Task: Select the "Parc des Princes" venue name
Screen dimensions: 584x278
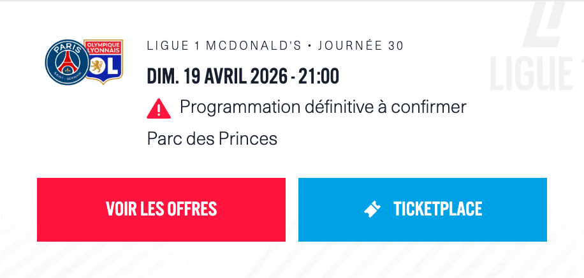Action: pyautogui.click(x=212, y=138)
